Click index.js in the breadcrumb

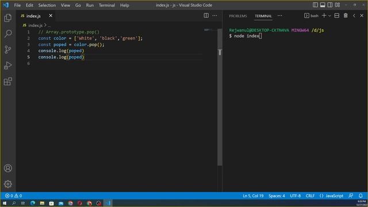tap(35, 25)
